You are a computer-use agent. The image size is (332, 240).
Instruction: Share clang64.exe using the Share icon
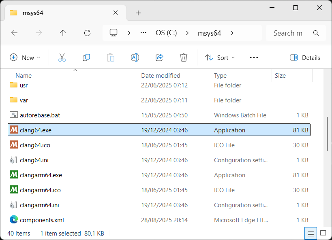(159, 57)
